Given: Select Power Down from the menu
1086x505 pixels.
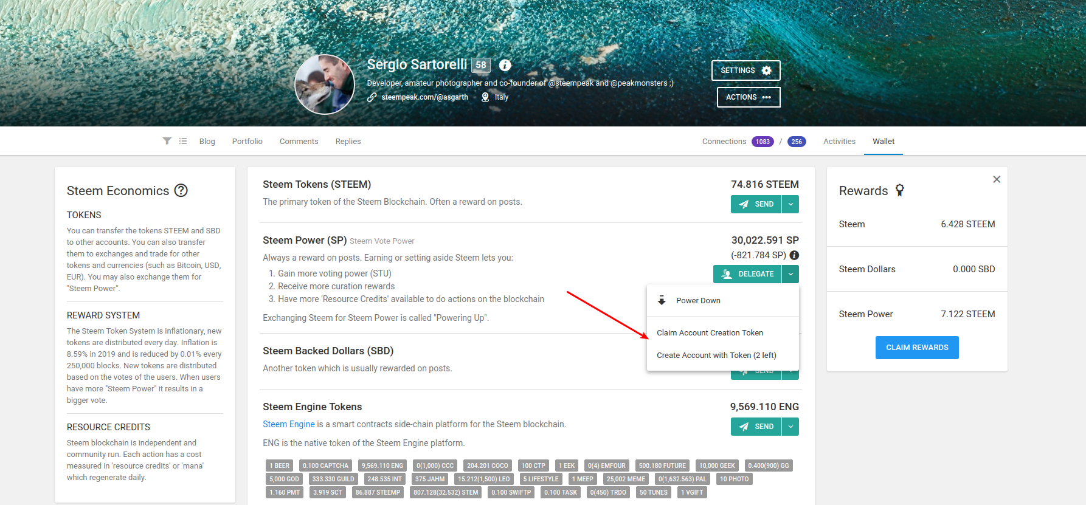Looking at the screenshot, I should click(698, 300).
